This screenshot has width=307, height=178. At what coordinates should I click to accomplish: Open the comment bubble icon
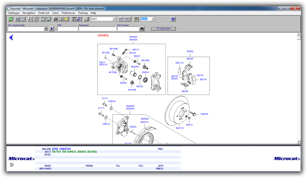click(136, 19)
